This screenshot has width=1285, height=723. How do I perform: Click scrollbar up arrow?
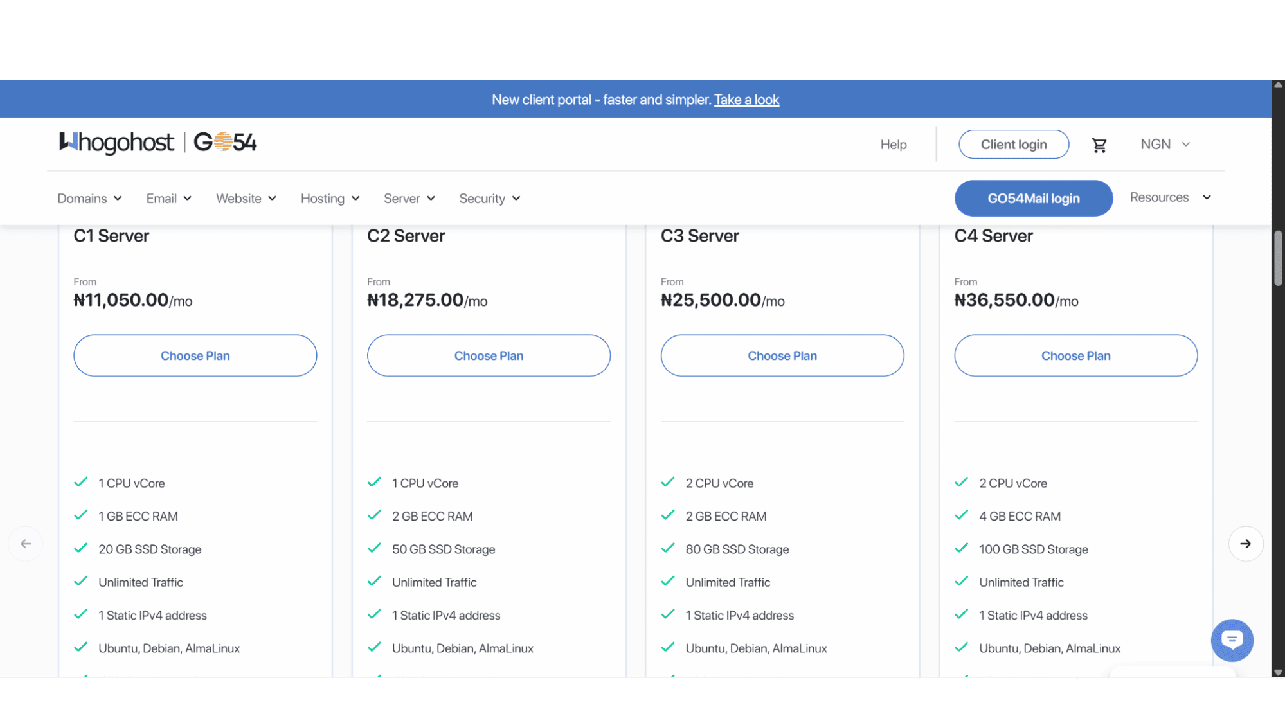[1278, 85]
